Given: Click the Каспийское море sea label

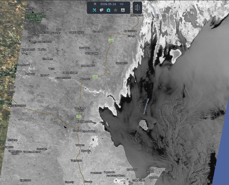Looking at the screenshot, I should pos(146,106).
